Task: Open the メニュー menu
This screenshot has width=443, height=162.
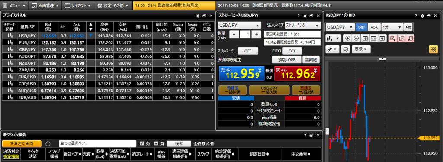Action: (14, 5)
